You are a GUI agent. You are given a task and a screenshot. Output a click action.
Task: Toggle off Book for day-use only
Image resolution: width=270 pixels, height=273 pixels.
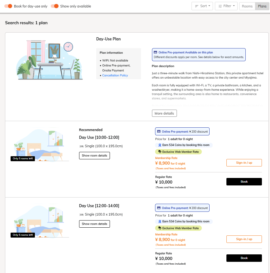(8, 6)
